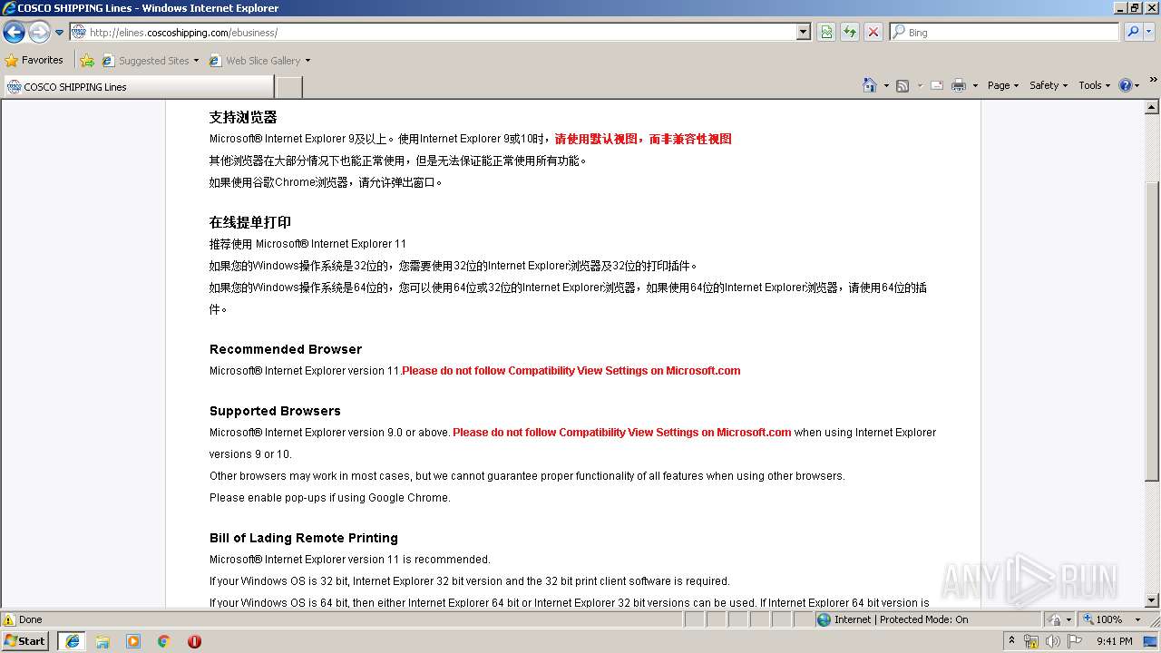Open the Windows Start menu
1161x653 pixels.
25,641
